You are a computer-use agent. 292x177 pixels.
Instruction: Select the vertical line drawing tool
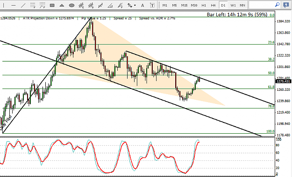coord(3,5)
